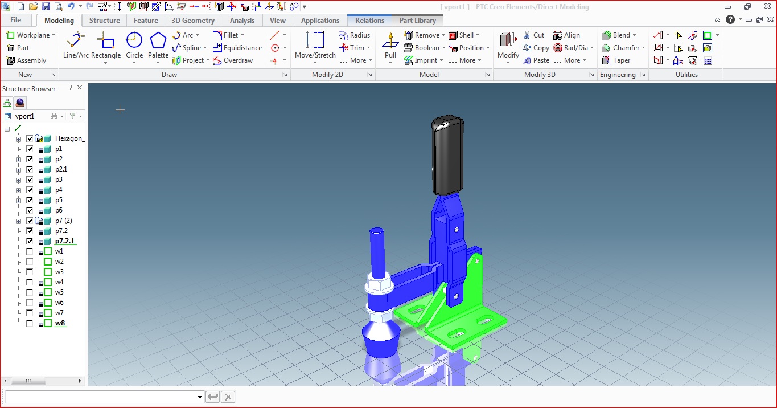Click the Copy button
The image size is (777, 408).
[536, 48]
